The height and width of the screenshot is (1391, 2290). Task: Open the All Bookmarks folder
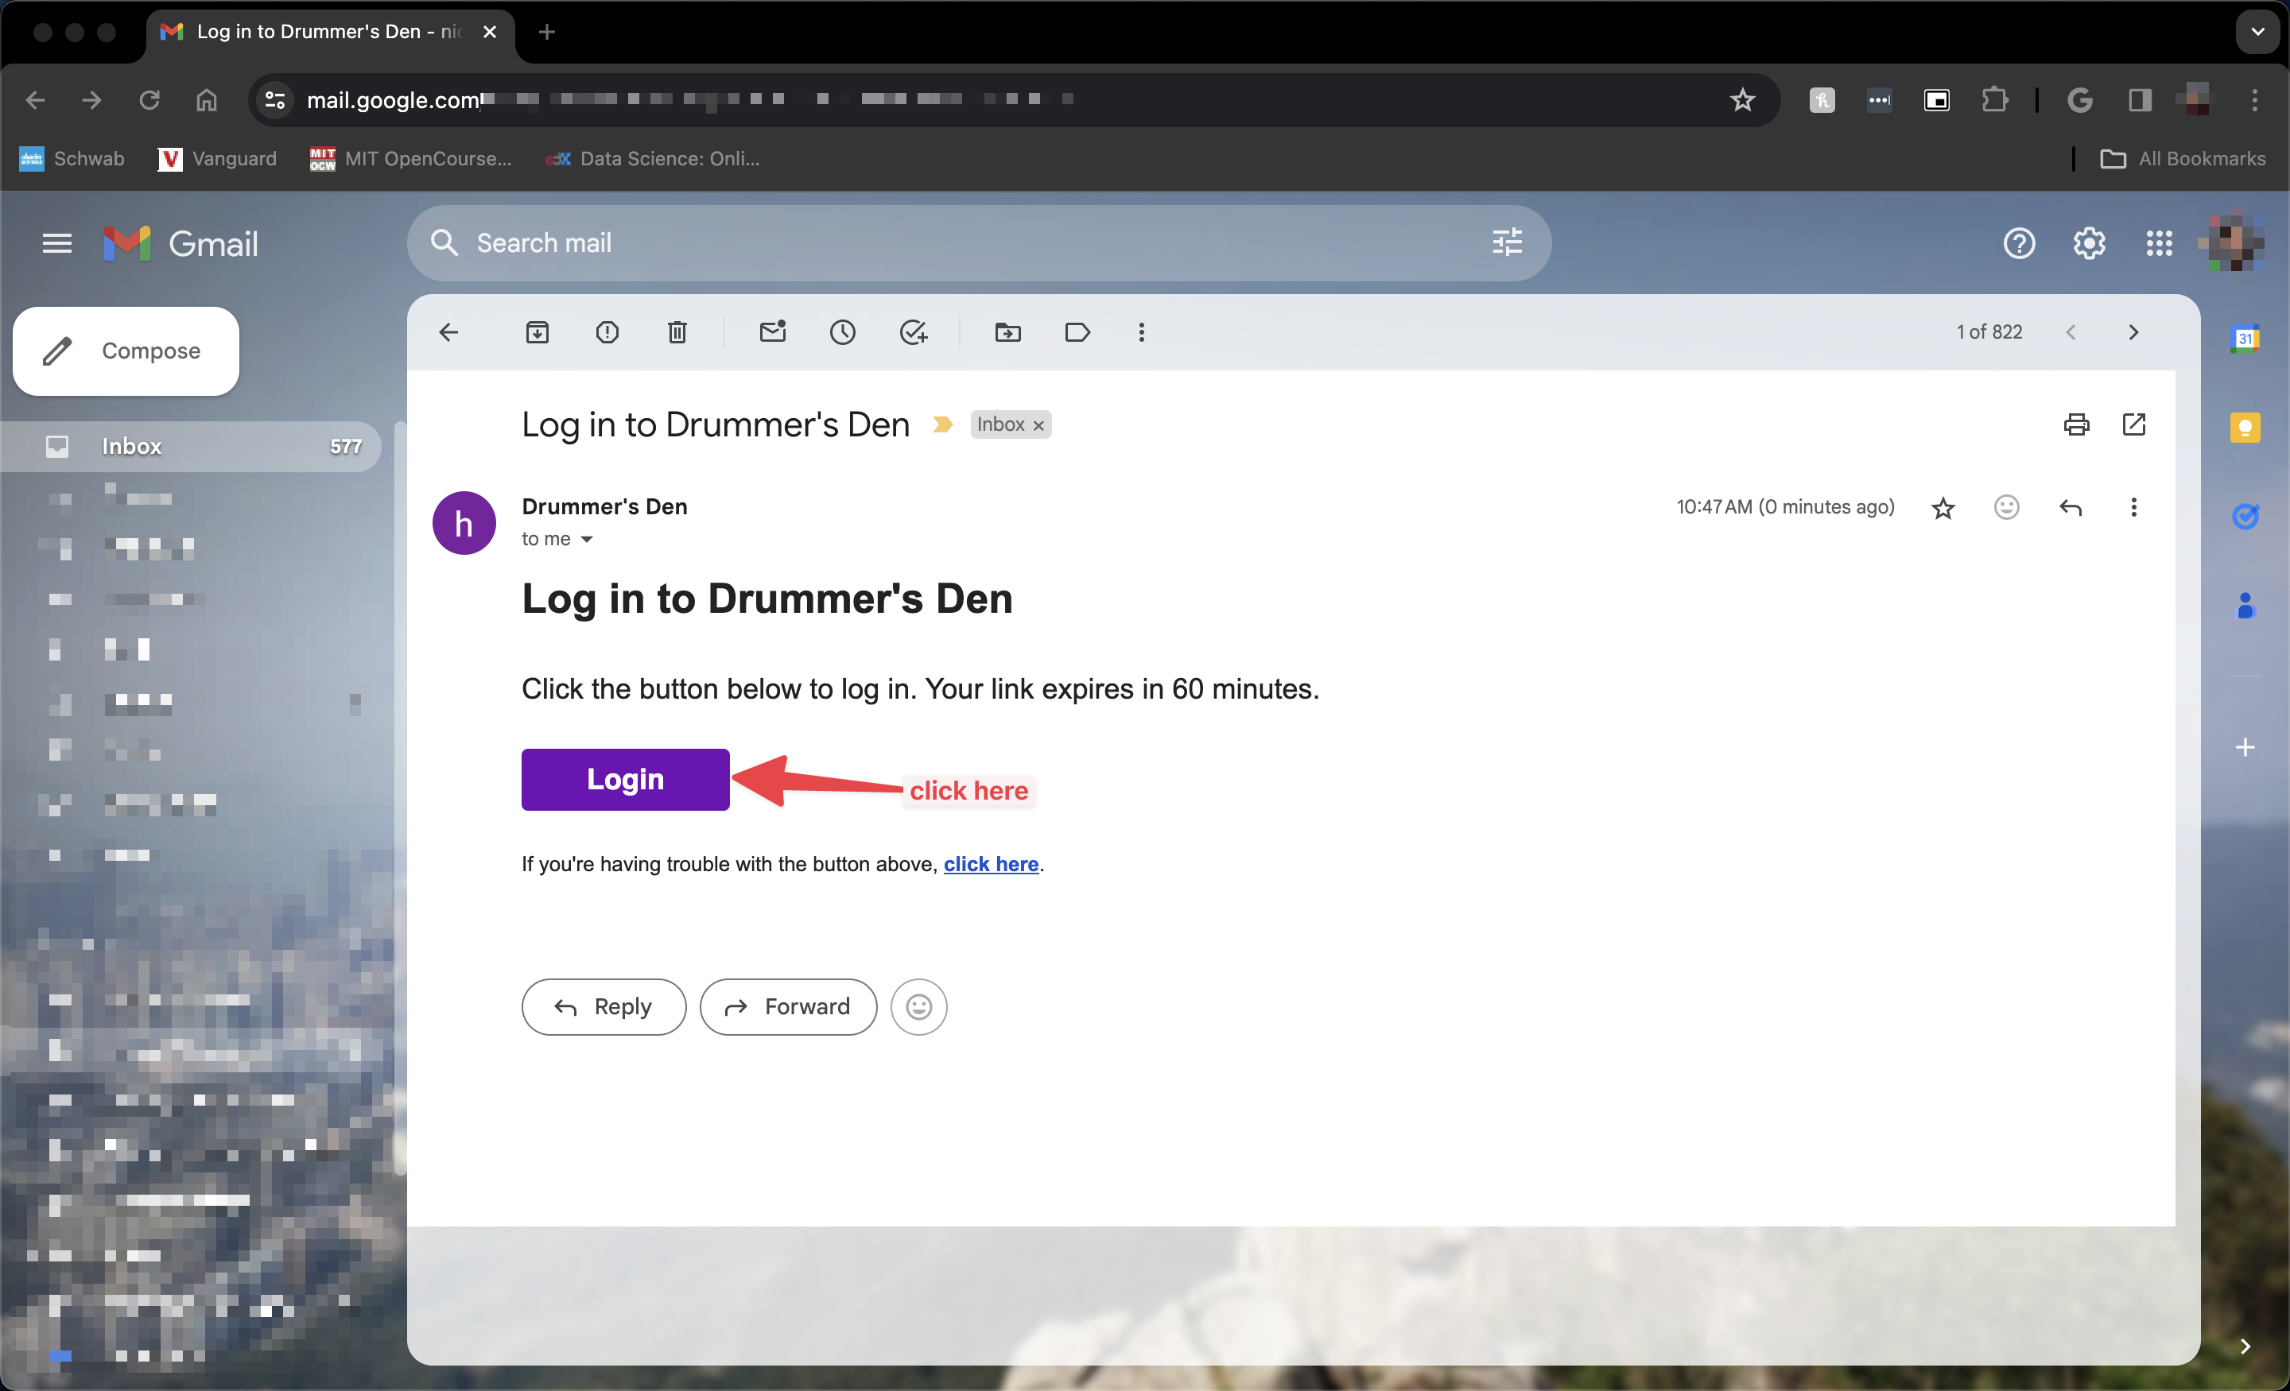(x=2182, y=159)
